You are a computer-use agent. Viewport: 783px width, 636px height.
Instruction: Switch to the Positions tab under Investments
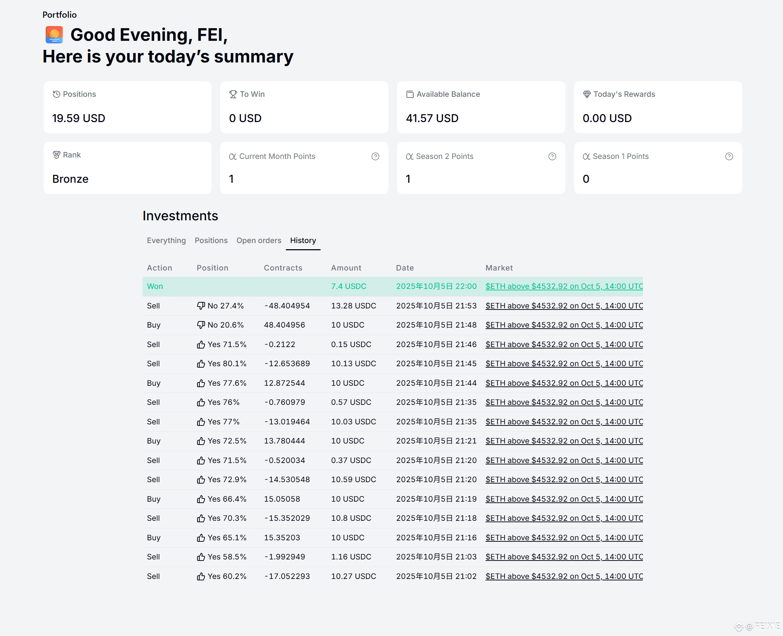211,240
